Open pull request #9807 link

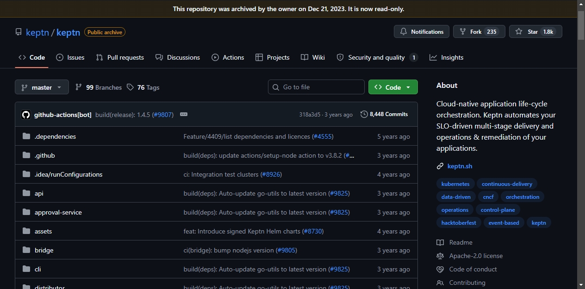pyautogui.click(x=163, y=115)
